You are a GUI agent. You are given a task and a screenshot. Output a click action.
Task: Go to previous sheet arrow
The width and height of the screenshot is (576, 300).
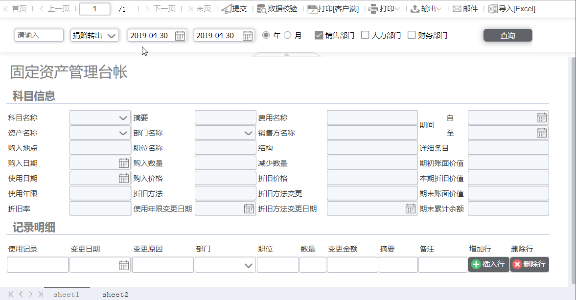21,294
